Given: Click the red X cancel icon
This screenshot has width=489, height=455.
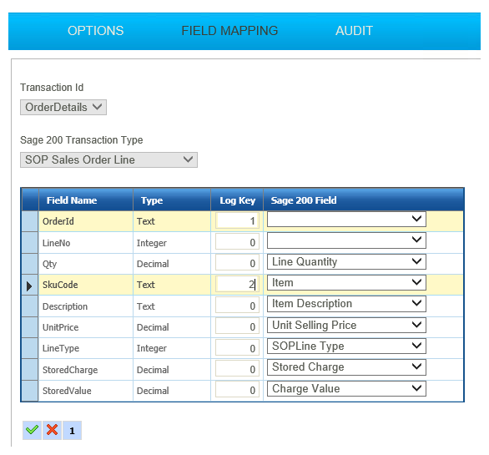Looking at the screenshot, I should click(x=52, y=430).
